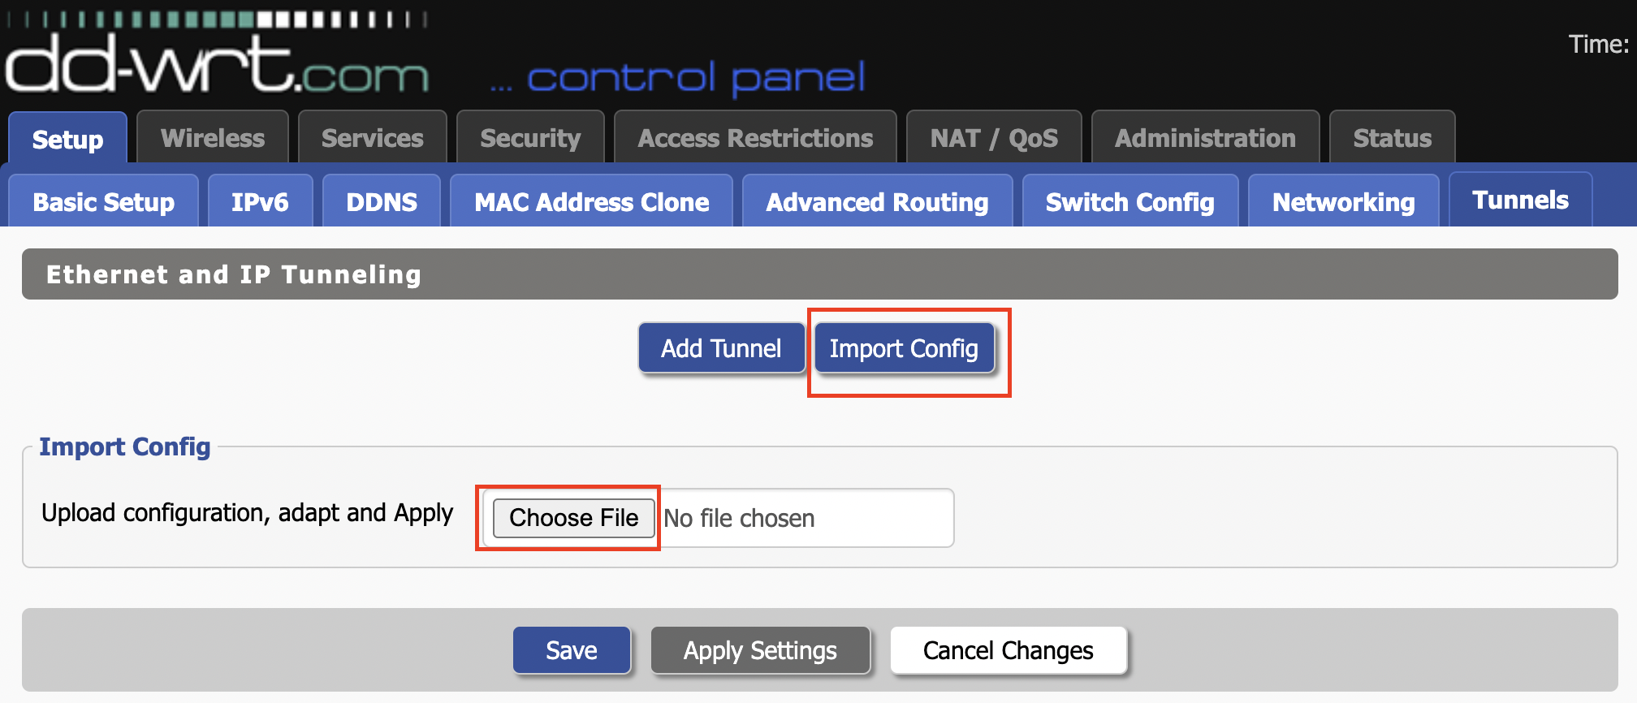1637x703 pixels.
Task: Open the Basic Setup subtab
Action: point(103,202)
